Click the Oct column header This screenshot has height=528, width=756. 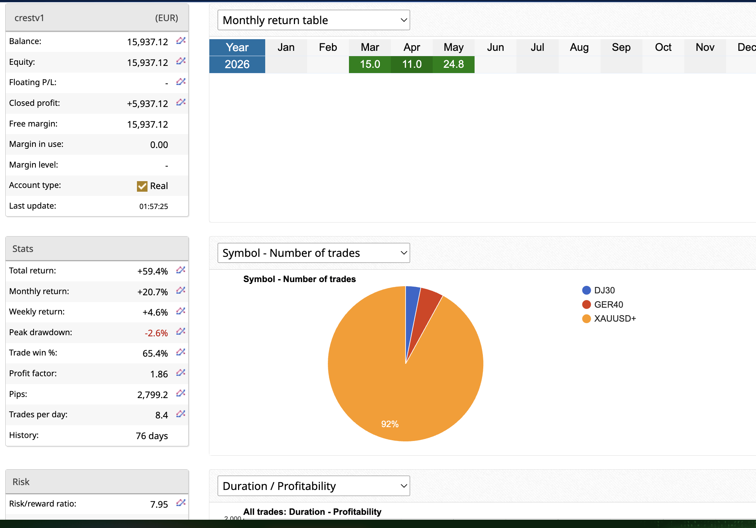pyautogui.click(x=663, y=47)
